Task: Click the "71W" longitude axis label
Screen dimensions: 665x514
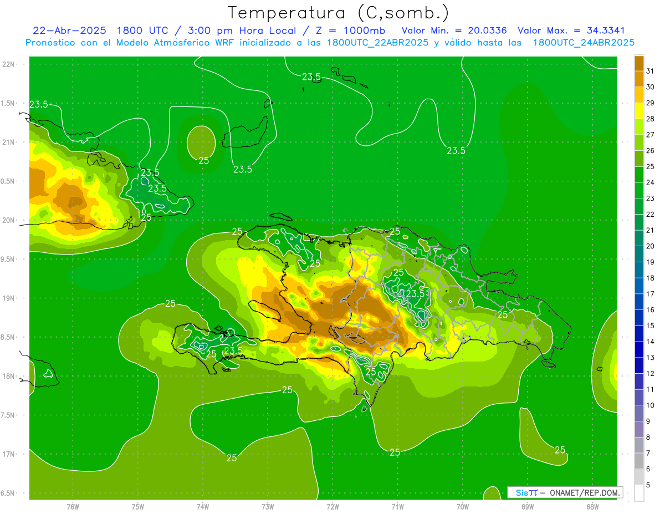Action: pyautogui.click(x=397, y=506)
